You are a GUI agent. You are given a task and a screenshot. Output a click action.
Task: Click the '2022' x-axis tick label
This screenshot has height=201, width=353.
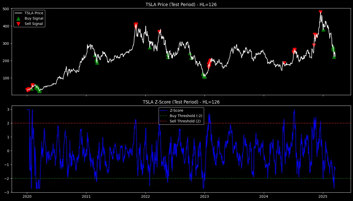point(145,197)
